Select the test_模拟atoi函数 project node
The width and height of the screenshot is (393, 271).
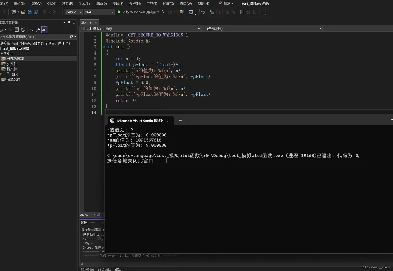click(16, 48)
